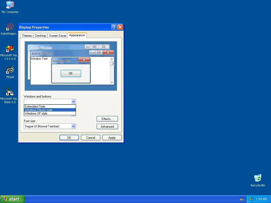This screenshot has height=203, width=271.
Task: Cancel the Display Properties dialog
Action: [91, 137]
